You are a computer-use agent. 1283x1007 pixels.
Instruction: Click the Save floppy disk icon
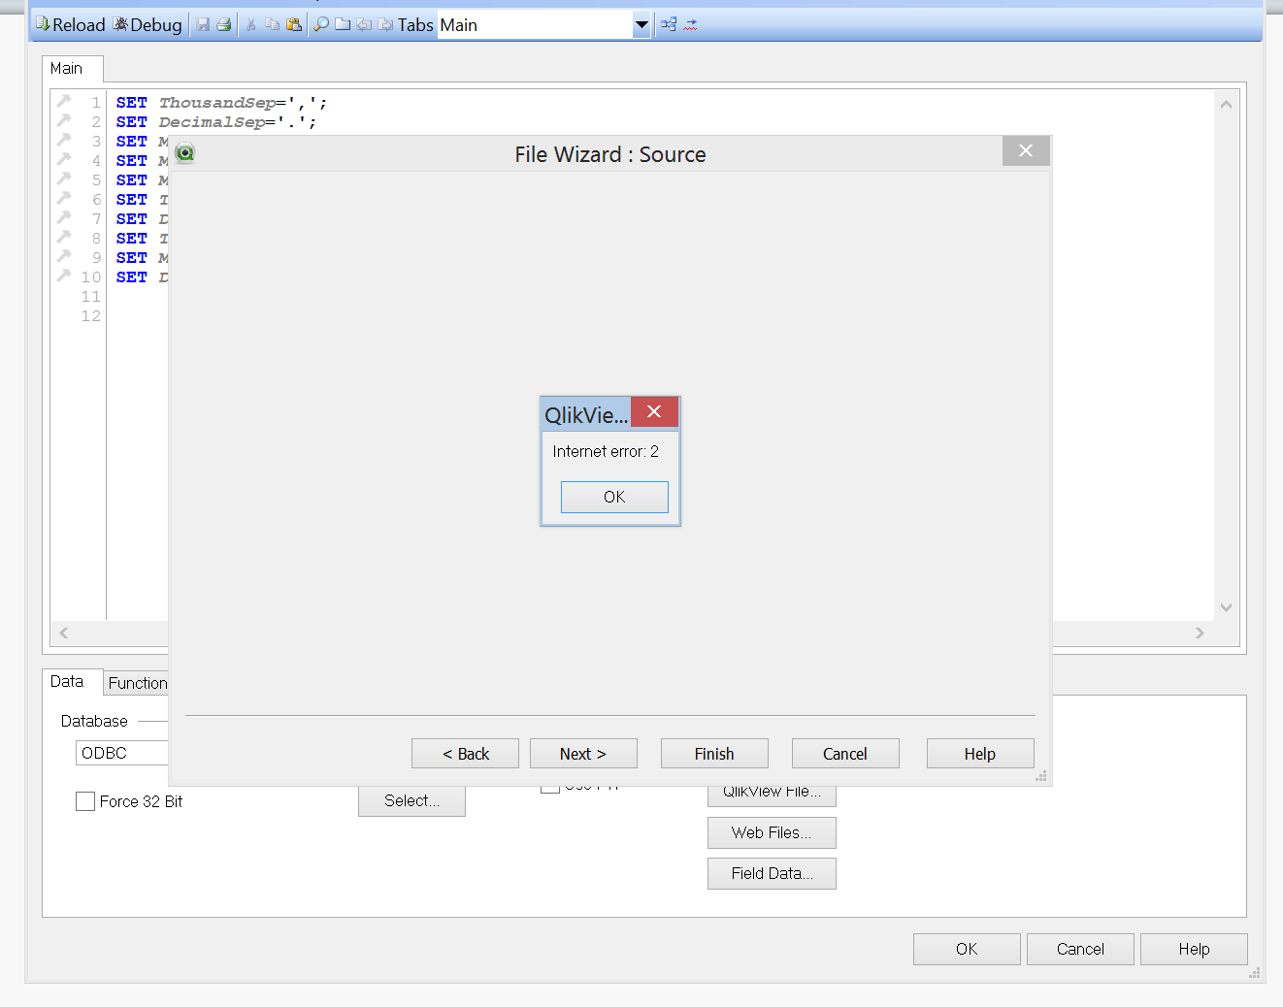click(203, 24)
